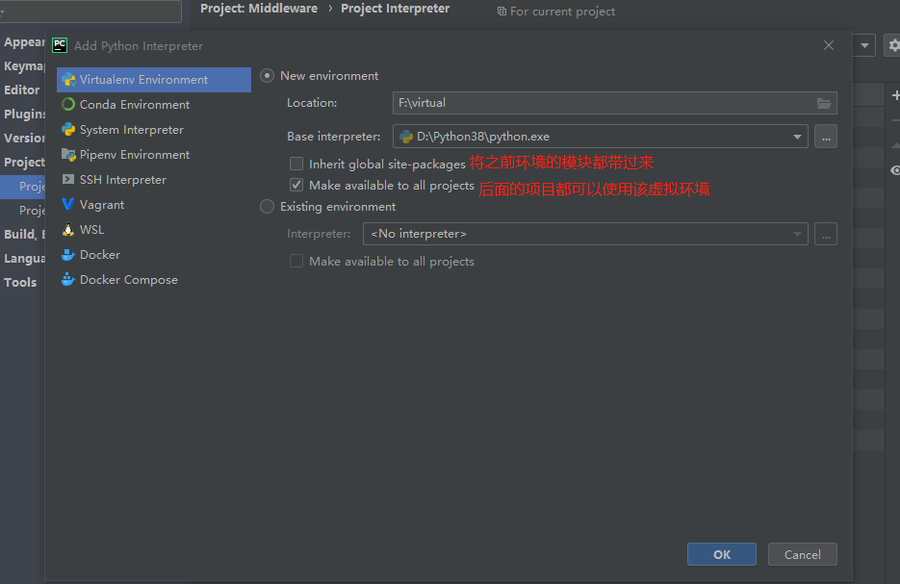Enable Inherit global site-packages checkbox
This screenshot has height=584, width=900.
tap(296, 165)
